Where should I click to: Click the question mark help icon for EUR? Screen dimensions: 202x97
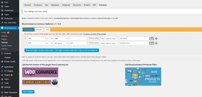pos(151,43)
